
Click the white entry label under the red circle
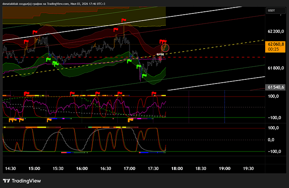pyautogui.click(x=160, y=54)
